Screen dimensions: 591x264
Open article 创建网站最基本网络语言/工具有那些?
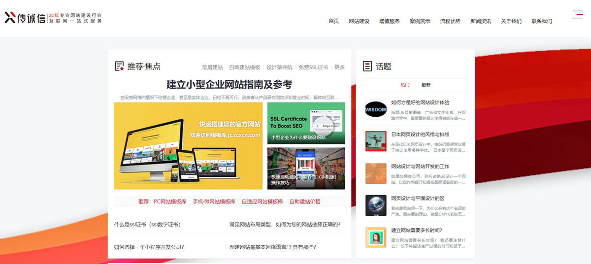pos(272,247)
